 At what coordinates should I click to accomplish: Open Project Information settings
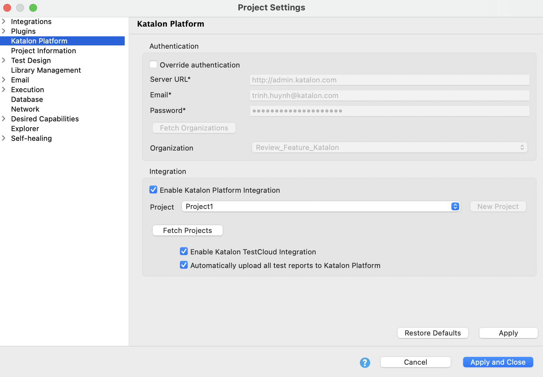click(x=44, y=51)
